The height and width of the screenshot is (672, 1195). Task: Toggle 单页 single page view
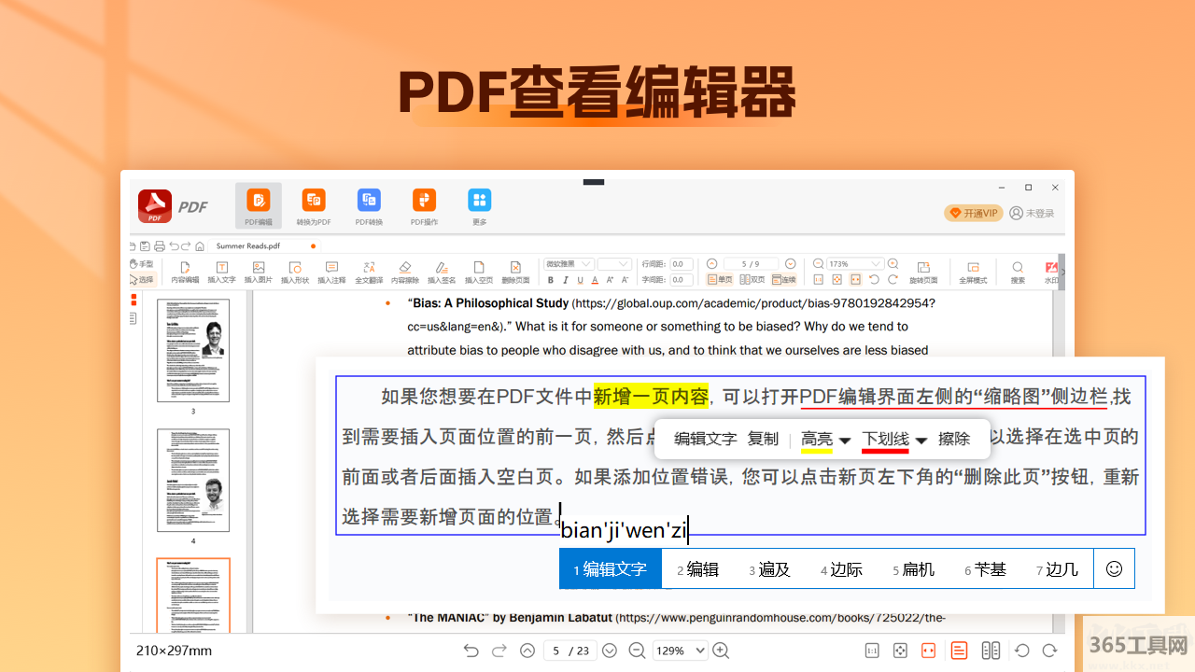click(720, 280)
